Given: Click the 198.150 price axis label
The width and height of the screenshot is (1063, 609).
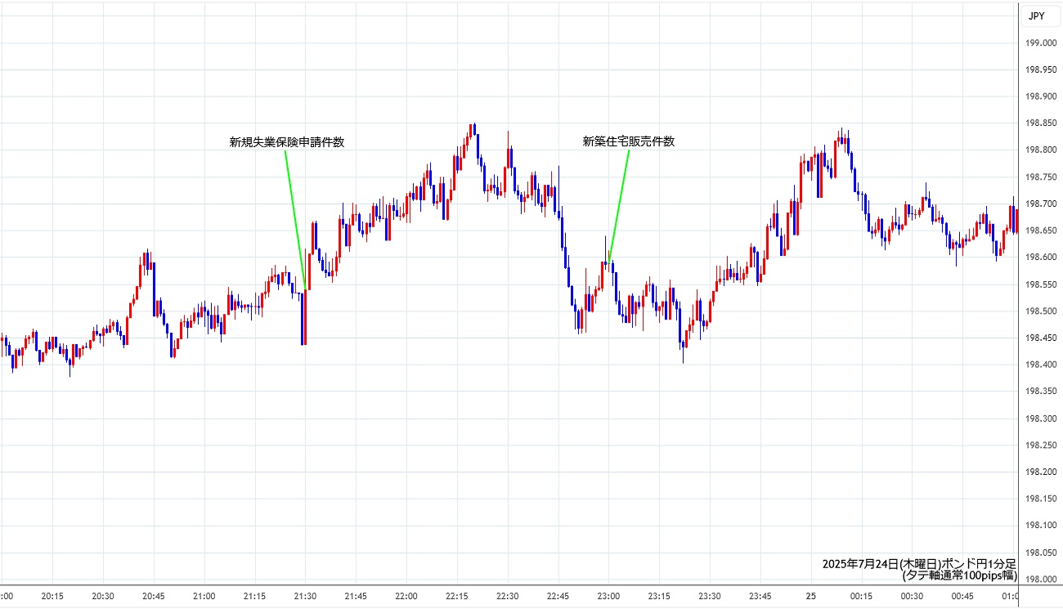Looking at the screenshot, I should tap(1042, 499).
